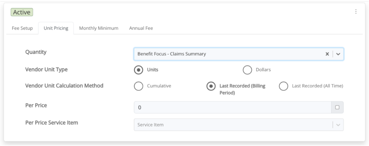Image resolution: width=369 pixels, height=146 pixels.
Task: Click into the Per Price input field
Action: pos(231,107)
